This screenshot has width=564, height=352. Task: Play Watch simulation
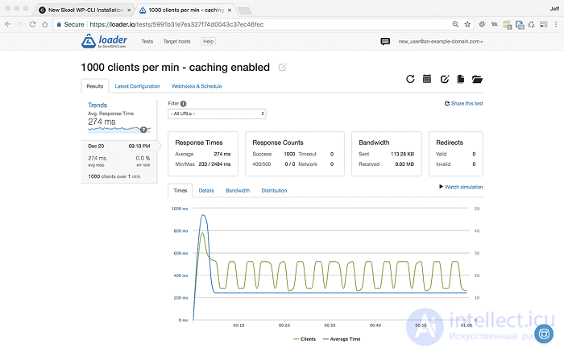pyautogui.click(x=461, y=187)
